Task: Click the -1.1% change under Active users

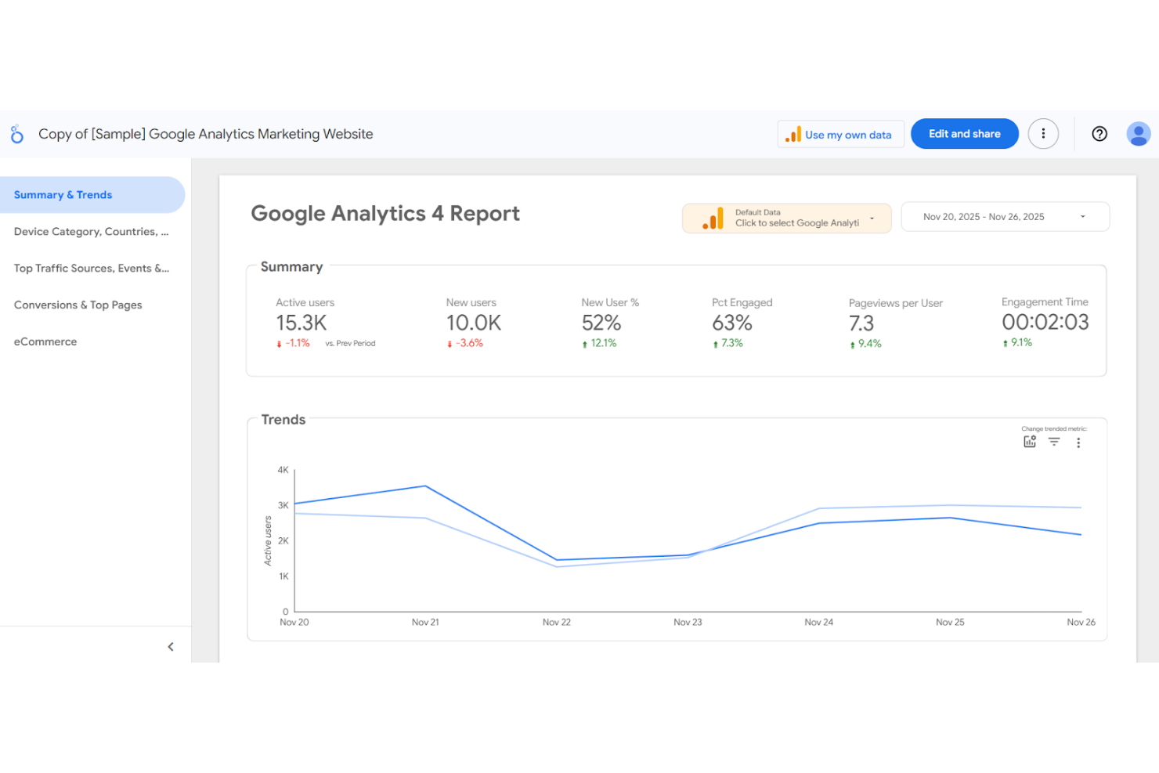Action: pyautogui.click(x=293, y=343)
